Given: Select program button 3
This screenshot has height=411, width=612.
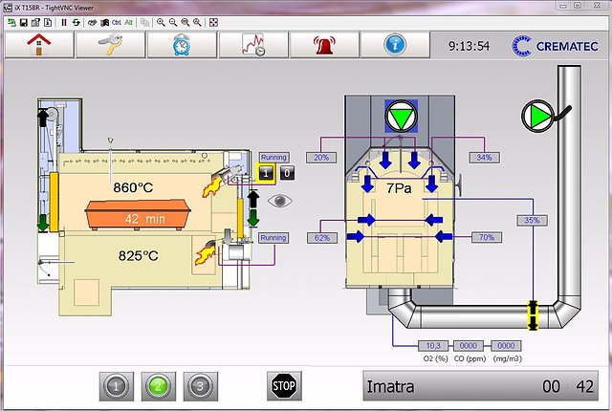Looking at the screenshot, I should click(200, 386).
